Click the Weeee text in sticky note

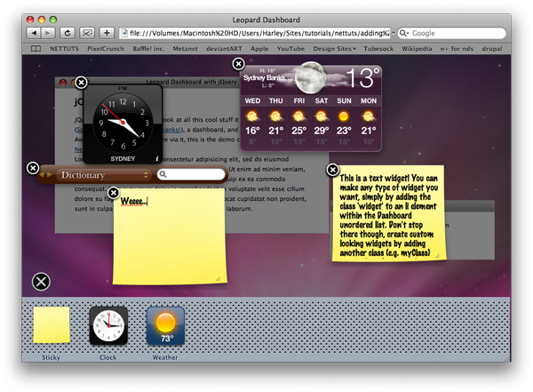coord(133,201)
